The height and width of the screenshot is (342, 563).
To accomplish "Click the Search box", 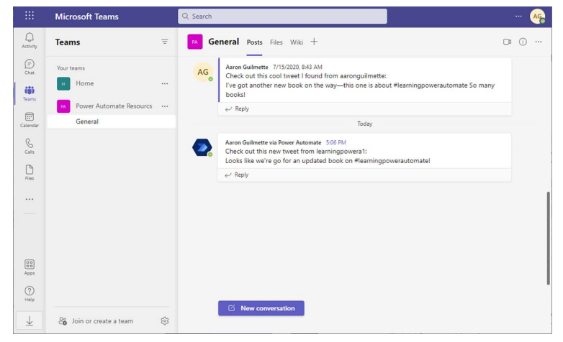I will [282, 16].
